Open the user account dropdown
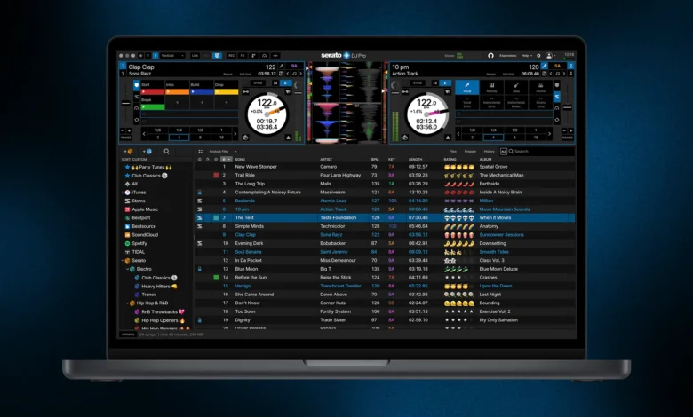The image size is (693, 417). tap(550, 56)
